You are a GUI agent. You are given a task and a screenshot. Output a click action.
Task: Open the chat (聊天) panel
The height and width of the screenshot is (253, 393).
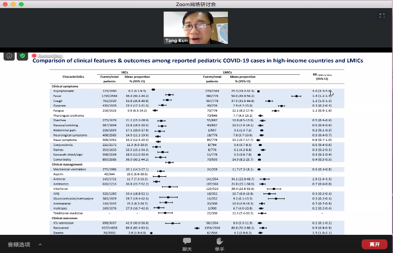(187, 244)
